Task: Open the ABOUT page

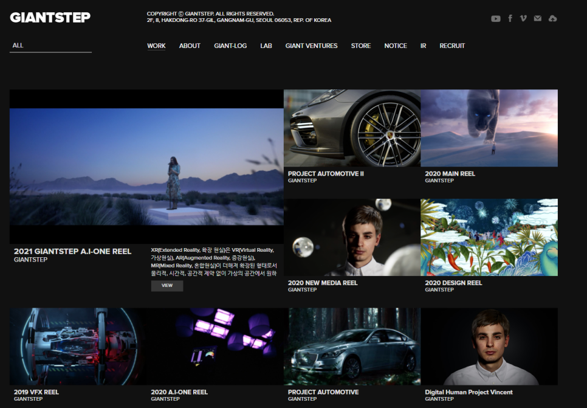Action: coord(190,46)
